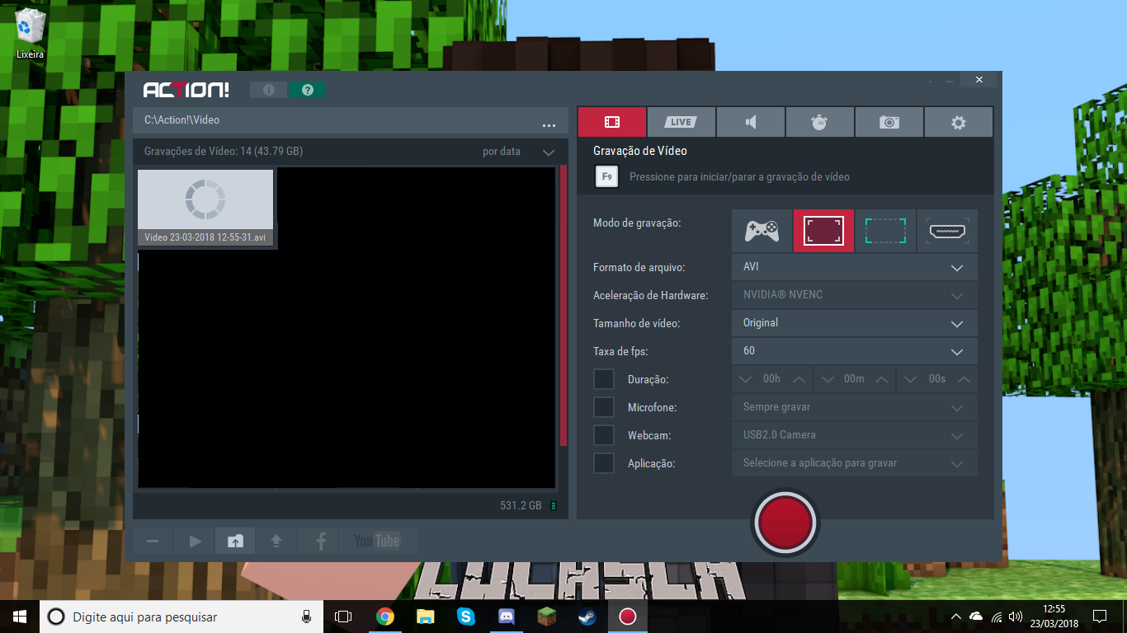Click the red scrollbar of the recordings list
The image size is (1127, 633).
(564, 305)
